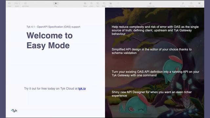The height and width of the screenshot is (118, 210).
Task: Open the Collaborate options
Action: 150,4
